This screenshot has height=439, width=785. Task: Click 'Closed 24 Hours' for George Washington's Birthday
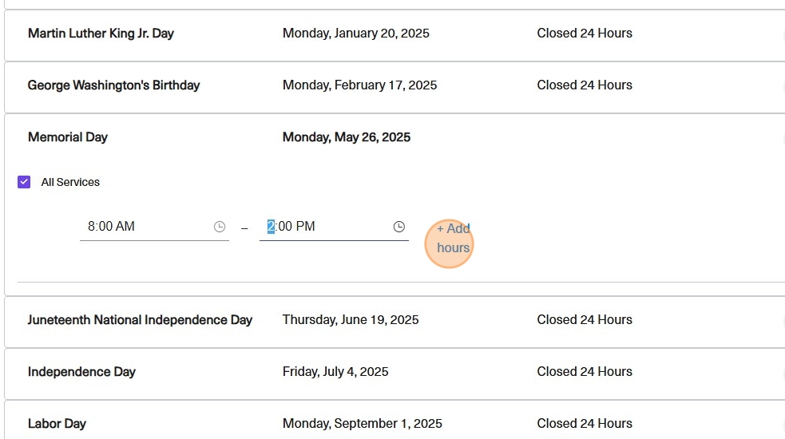click(585, 85)
